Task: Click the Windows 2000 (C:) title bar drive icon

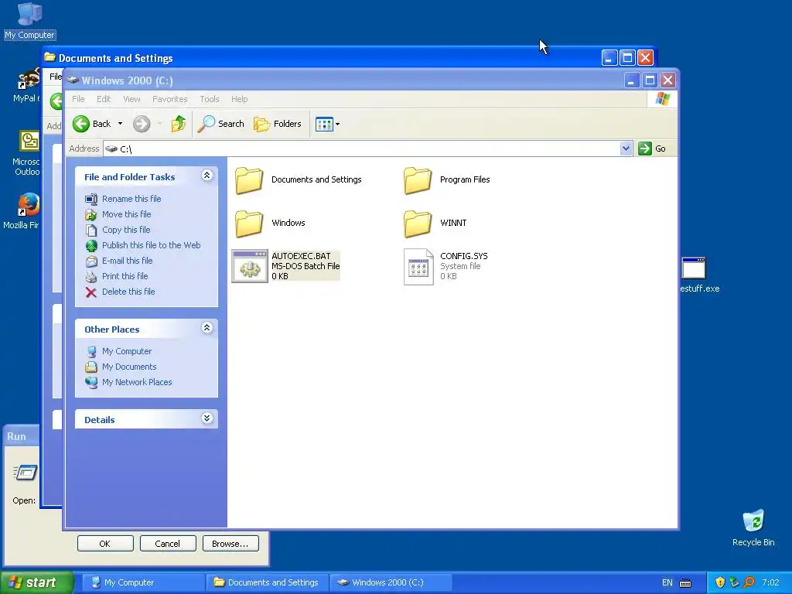Action: (73, 80)
